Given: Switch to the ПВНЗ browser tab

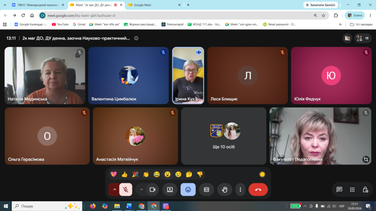Looking at the screenshot, I should (38, 5).
